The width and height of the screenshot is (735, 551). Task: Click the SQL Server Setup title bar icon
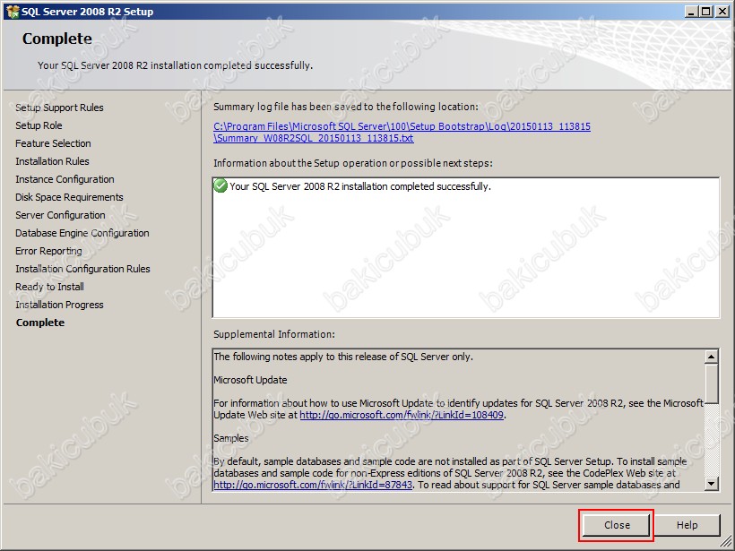click(x=13, y=12)
